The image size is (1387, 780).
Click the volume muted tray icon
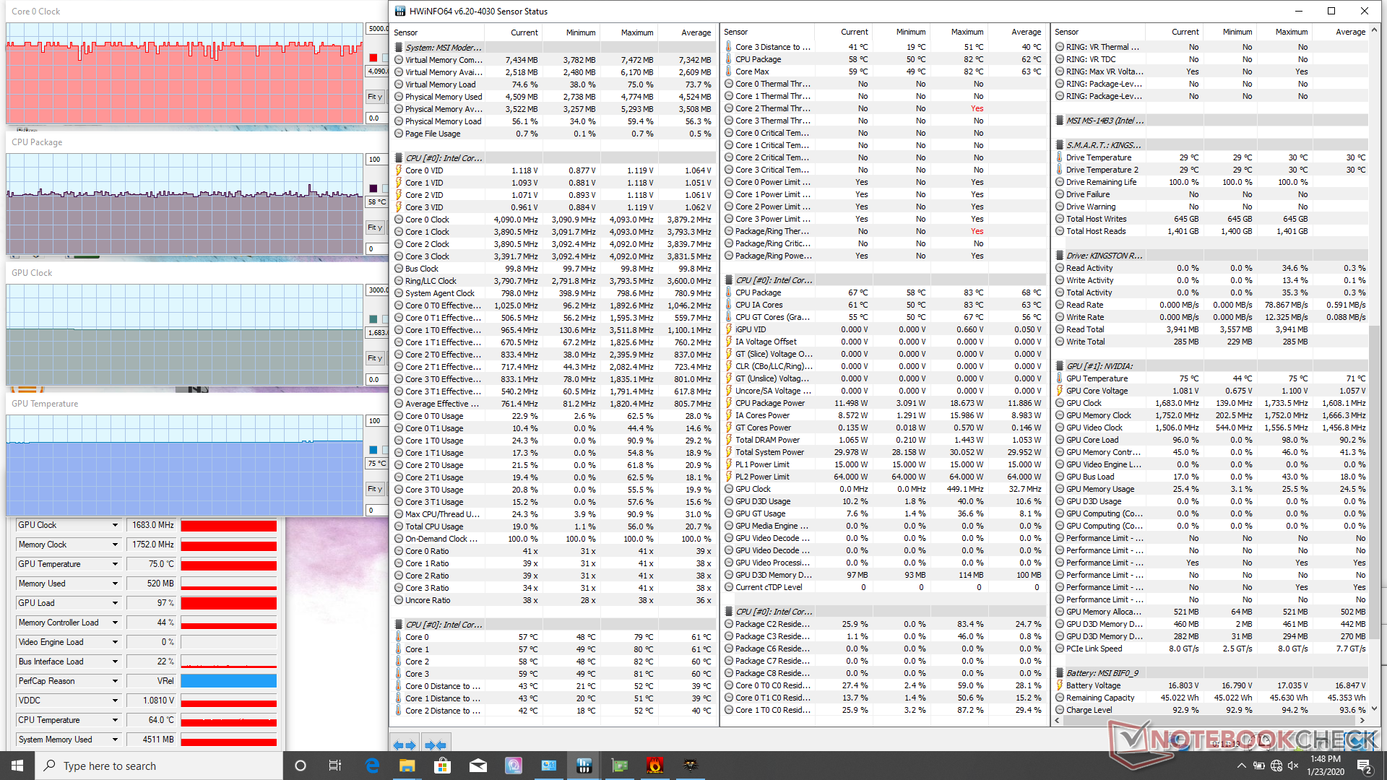coord(1293,766)
